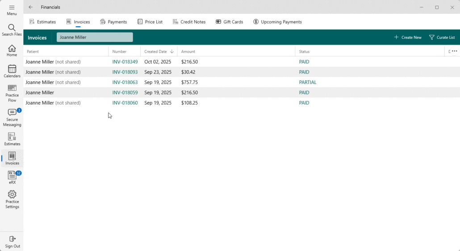Screen dimensions: 460x251
Task: Open invoice INV-018063 with PARTIAL status
Action: point(125,83)
